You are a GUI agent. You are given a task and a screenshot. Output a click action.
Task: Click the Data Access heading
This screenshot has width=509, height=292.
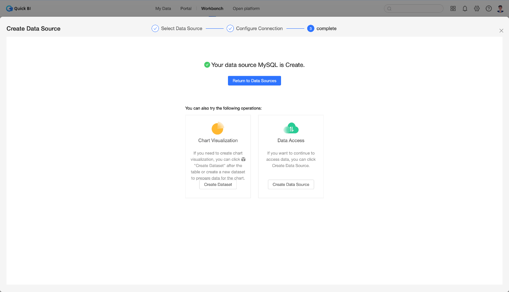coord(291,140)
